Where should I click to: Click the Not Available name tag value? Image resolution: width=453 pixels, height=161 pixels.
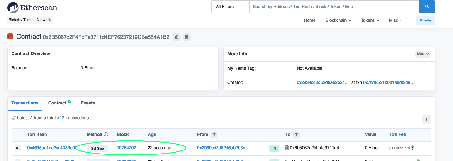coord(309,68)
